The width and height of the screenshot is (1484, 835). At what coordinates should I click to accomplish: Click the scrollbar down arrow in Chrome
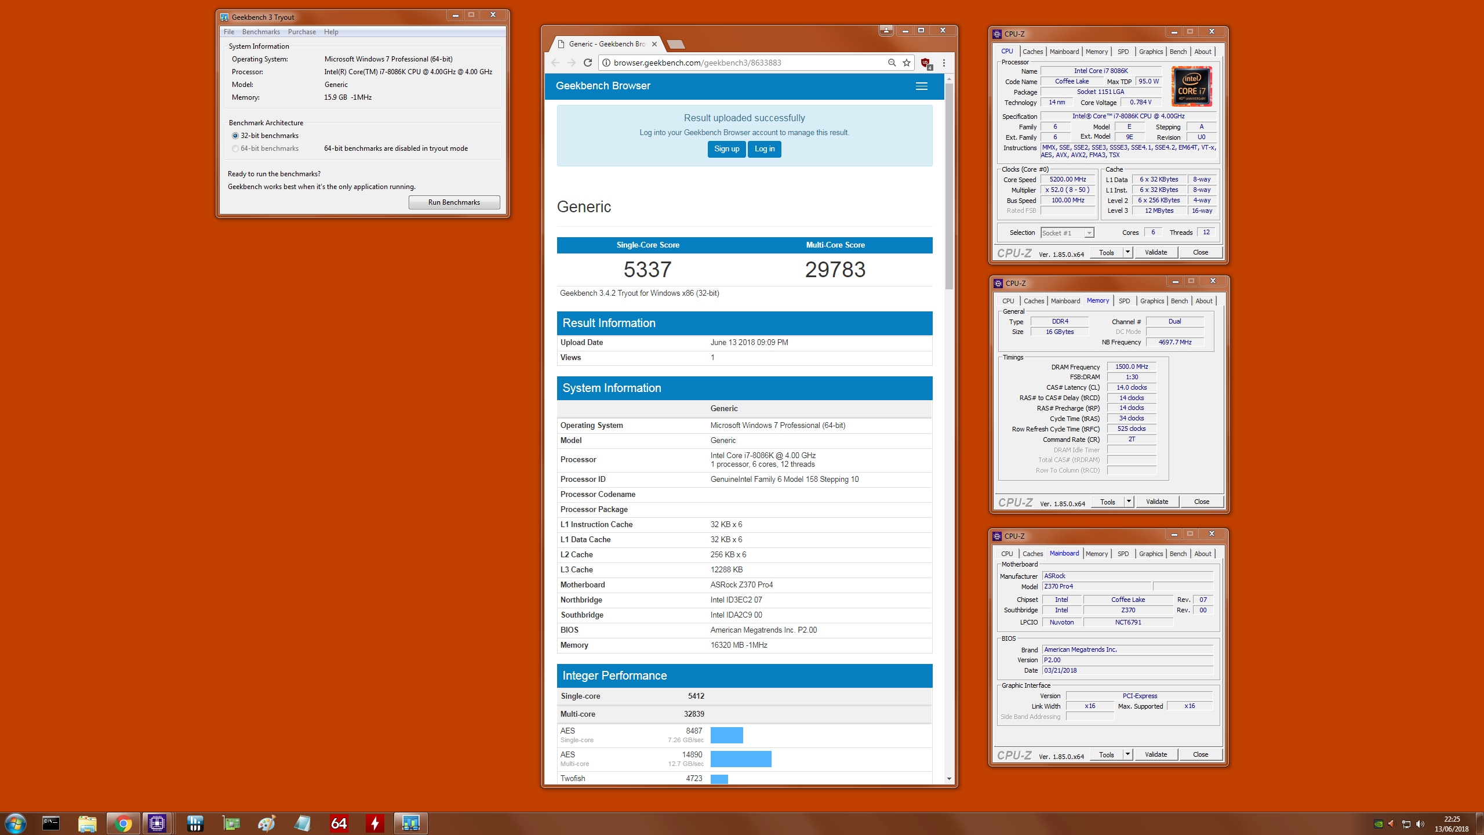pos(949,779)
